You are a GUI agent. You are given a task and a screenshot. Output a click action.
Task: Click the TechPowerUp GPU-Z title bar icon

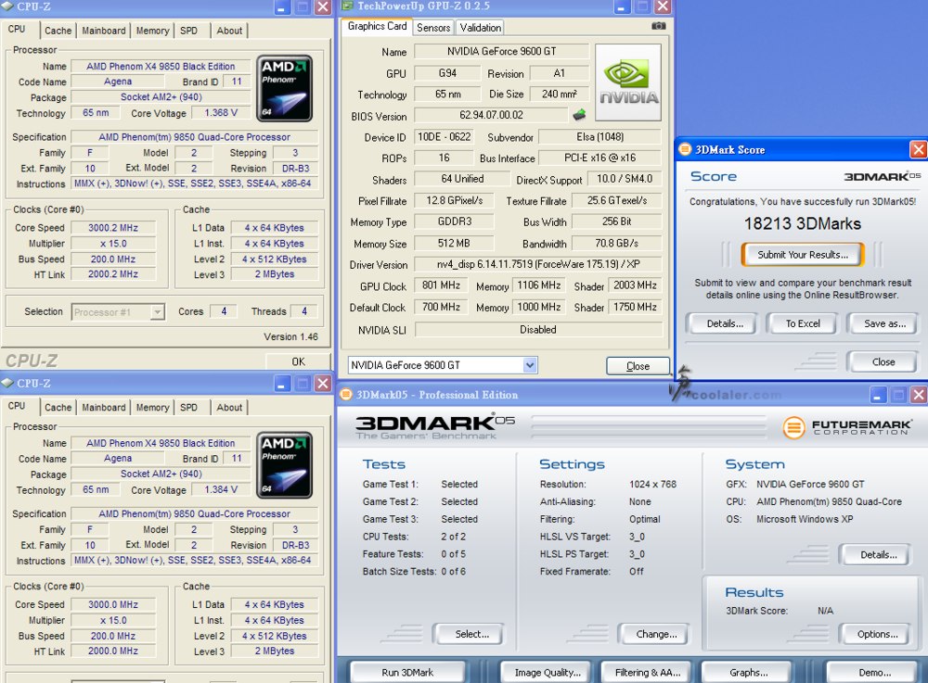pos(346,6)
